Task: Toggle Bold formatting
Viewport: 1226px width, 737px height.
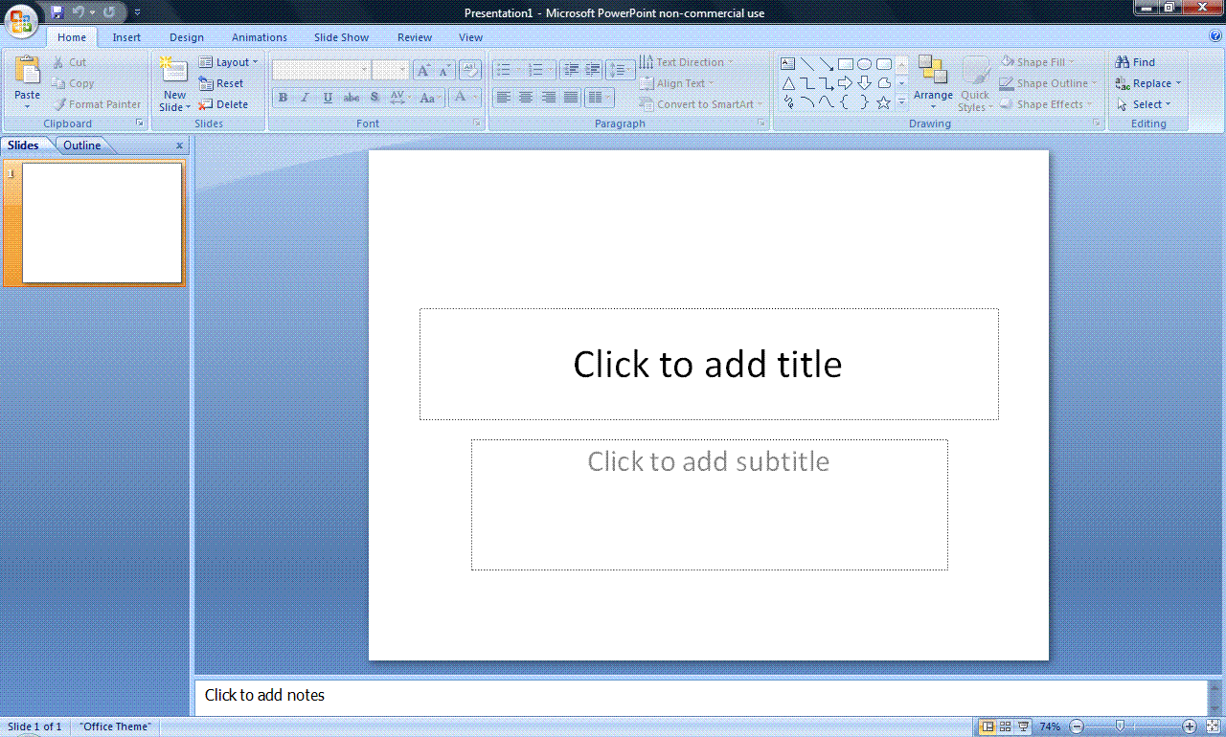Action: [x=283, y=98]
